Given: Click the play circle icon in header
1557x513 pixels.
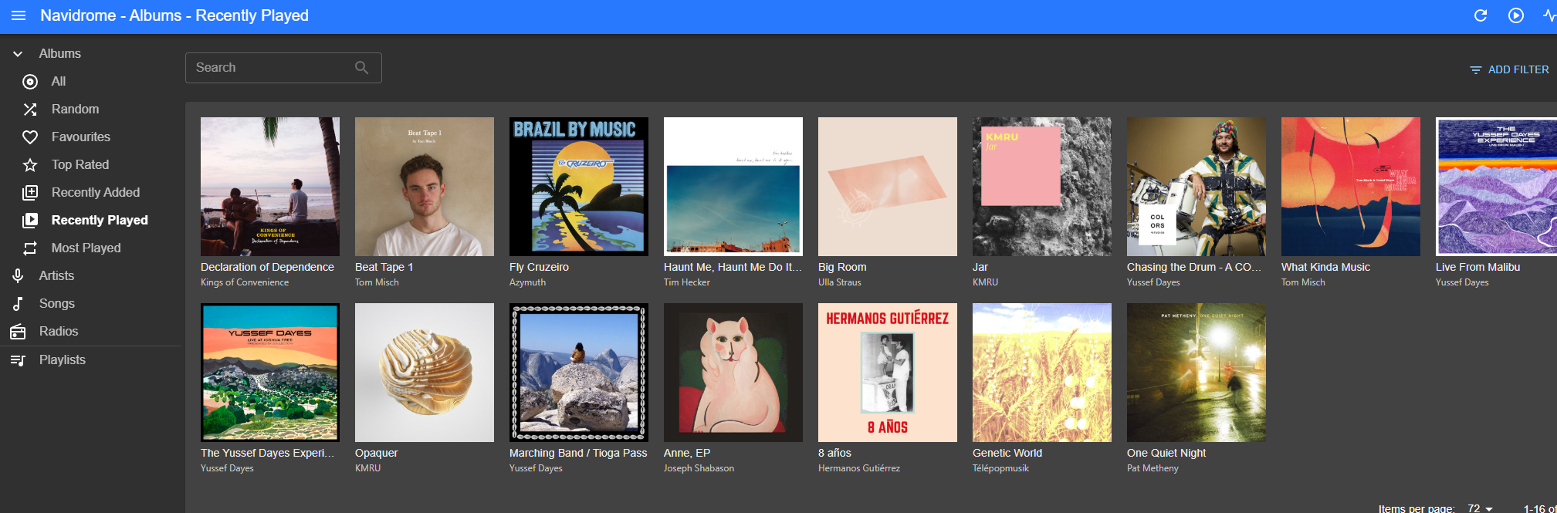Looking at the screenshot, I should coord(1515,15).
